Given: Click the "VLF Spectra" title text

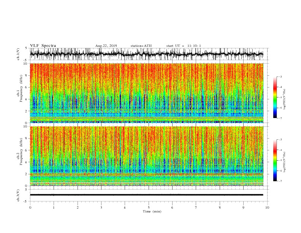Looking at the screenshot, I should [43, 46].
